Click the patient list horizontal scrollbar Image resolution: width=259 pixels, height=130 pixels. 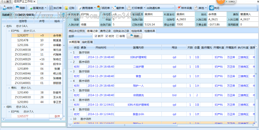32,119
